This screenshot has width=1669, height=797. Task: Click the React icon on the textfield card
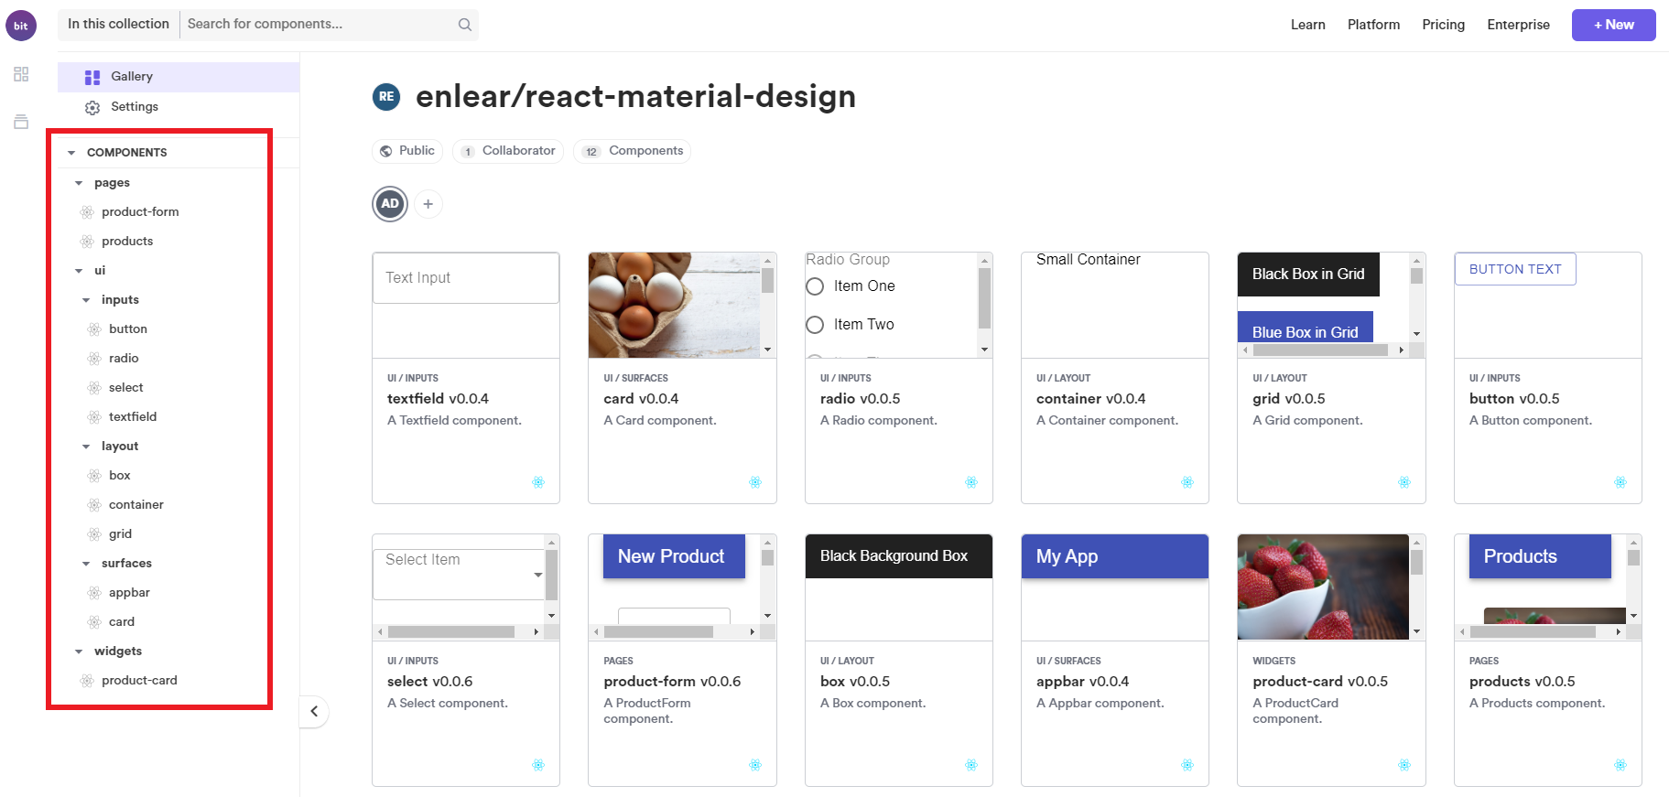(538, 482)
